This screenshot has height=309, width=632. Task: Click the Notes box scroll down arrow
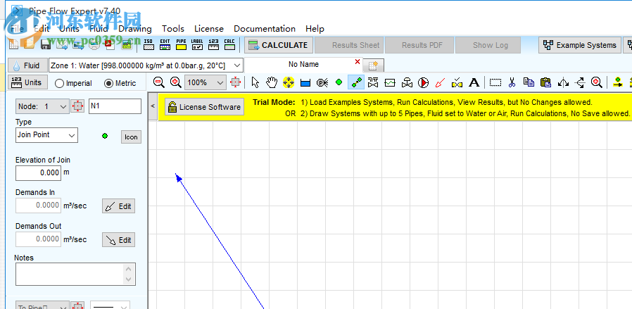129,279
